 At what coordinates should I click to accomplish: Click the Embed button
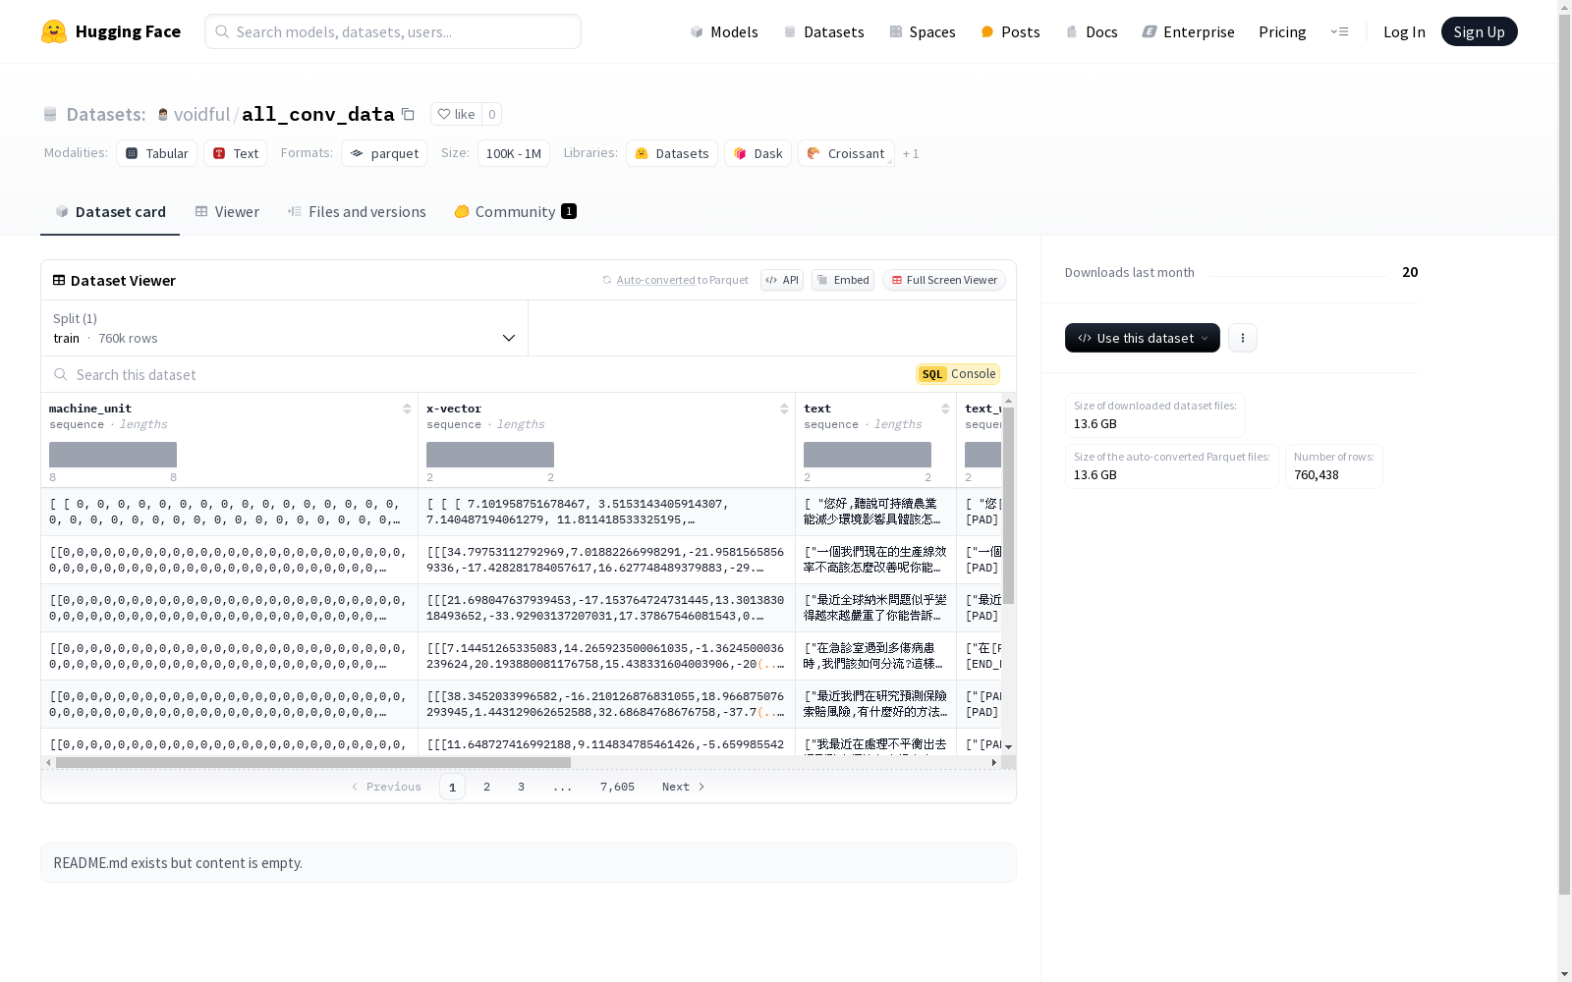coord(843,280)
